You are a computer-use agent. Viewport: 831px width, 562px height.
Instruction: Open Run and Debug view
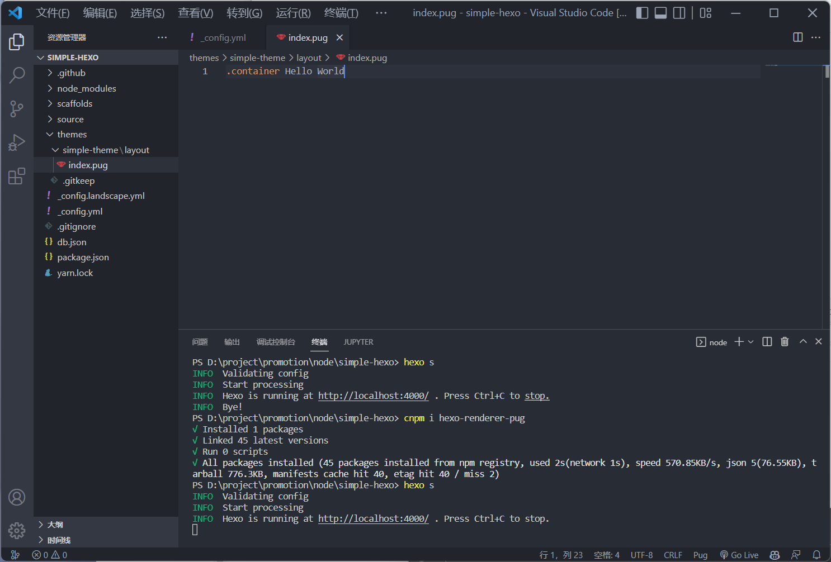pos(17,143)
